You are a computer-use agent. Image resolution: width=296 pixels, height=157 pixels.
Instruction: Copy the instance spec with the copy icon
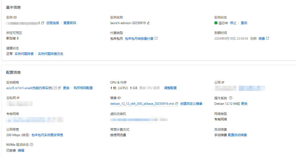(x=59, y=88)
